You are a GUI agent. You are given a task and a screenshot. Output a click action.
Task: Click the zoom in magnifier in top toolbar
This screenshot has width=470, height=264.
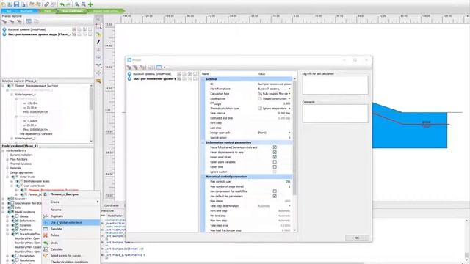[77, 4]
